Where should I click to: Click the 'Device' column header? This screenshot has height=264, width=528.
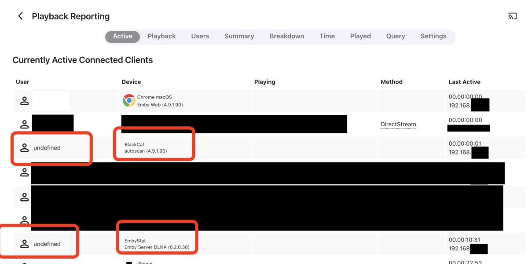(131, 82)
